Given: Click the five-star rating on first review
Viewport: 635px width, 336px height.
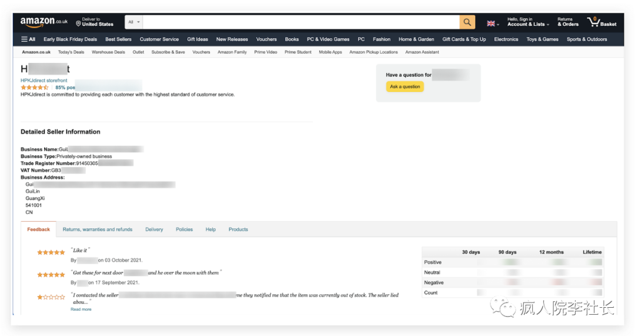Looking at the screenshot, I should coord(51,252).
